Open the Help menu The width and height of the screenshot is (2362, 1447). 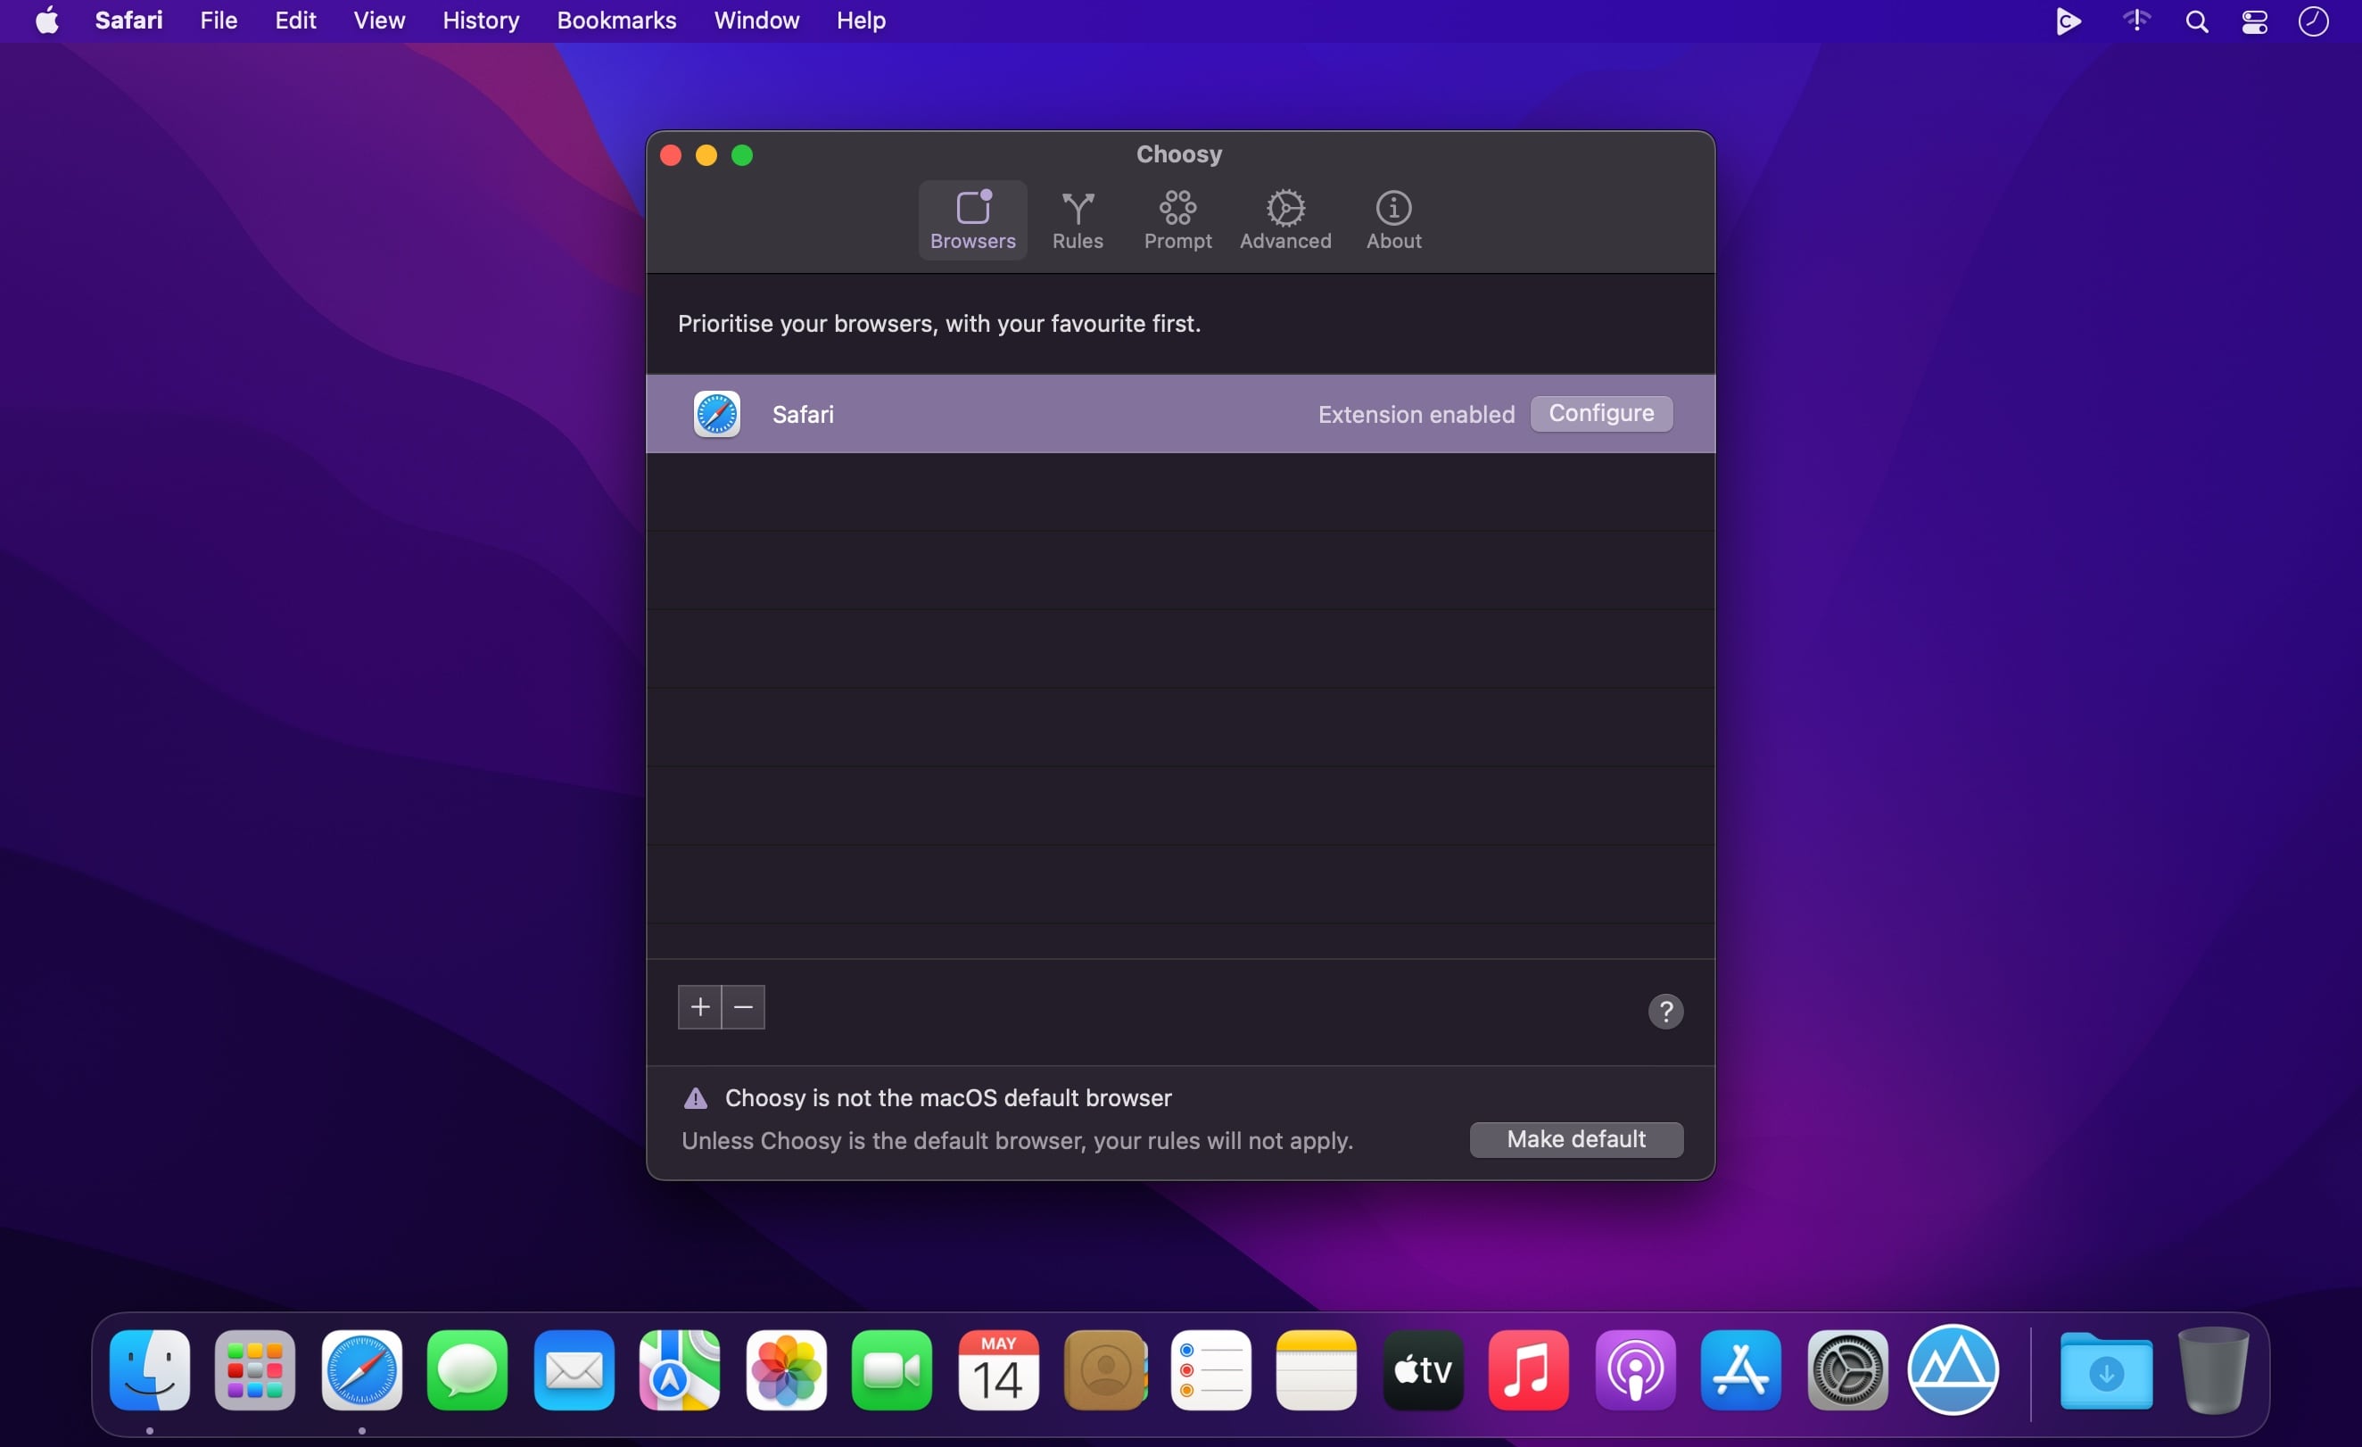coord(860,21)
